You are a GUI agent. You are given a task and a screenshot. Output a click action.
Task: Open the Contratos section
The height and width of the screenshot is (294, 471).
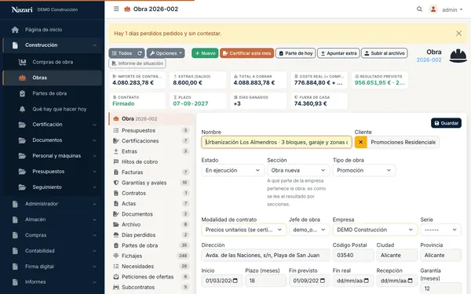[x=151, y=193]
